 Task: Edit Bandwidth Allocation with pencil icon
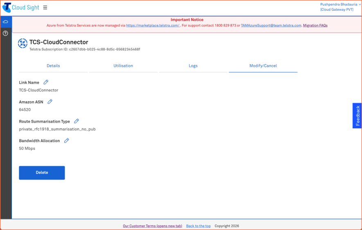(x=67, y=141)
